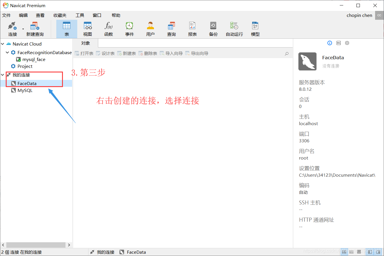The height and width of the screenshot is (256, 384).
Task: Toggle the right information pane
Action: [377, 251]
